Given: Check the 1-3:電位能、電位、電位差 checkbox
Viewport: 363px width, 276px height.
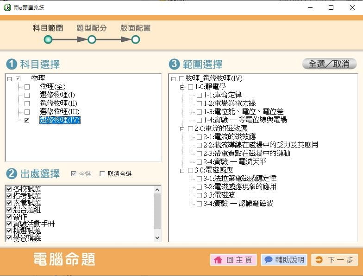Looking at the screenshot, I should pyautogui.click(x=199, y=112).
